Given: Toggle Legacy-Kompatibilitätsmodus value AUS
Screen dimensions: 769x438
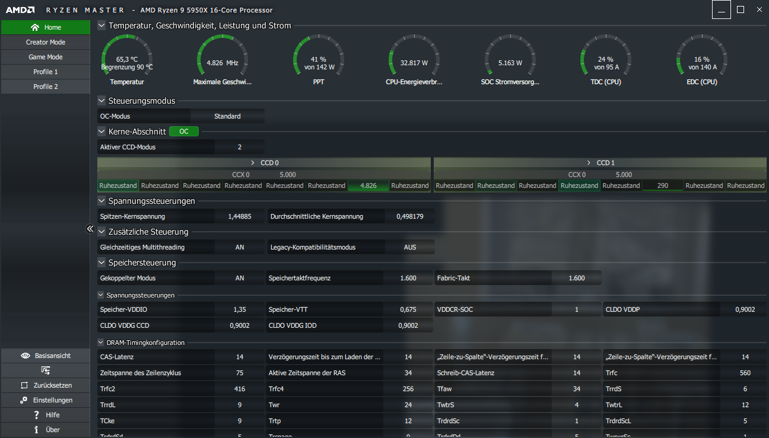Looking at the screenshot, I should pyautogui.click(x=410, y=247).
